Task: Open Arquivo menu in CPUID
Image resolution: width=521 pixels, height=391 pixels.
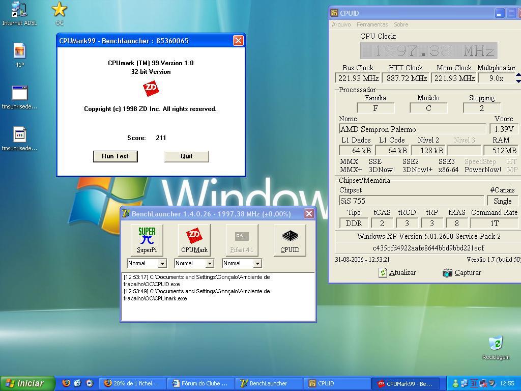Action: coord(341,24)
